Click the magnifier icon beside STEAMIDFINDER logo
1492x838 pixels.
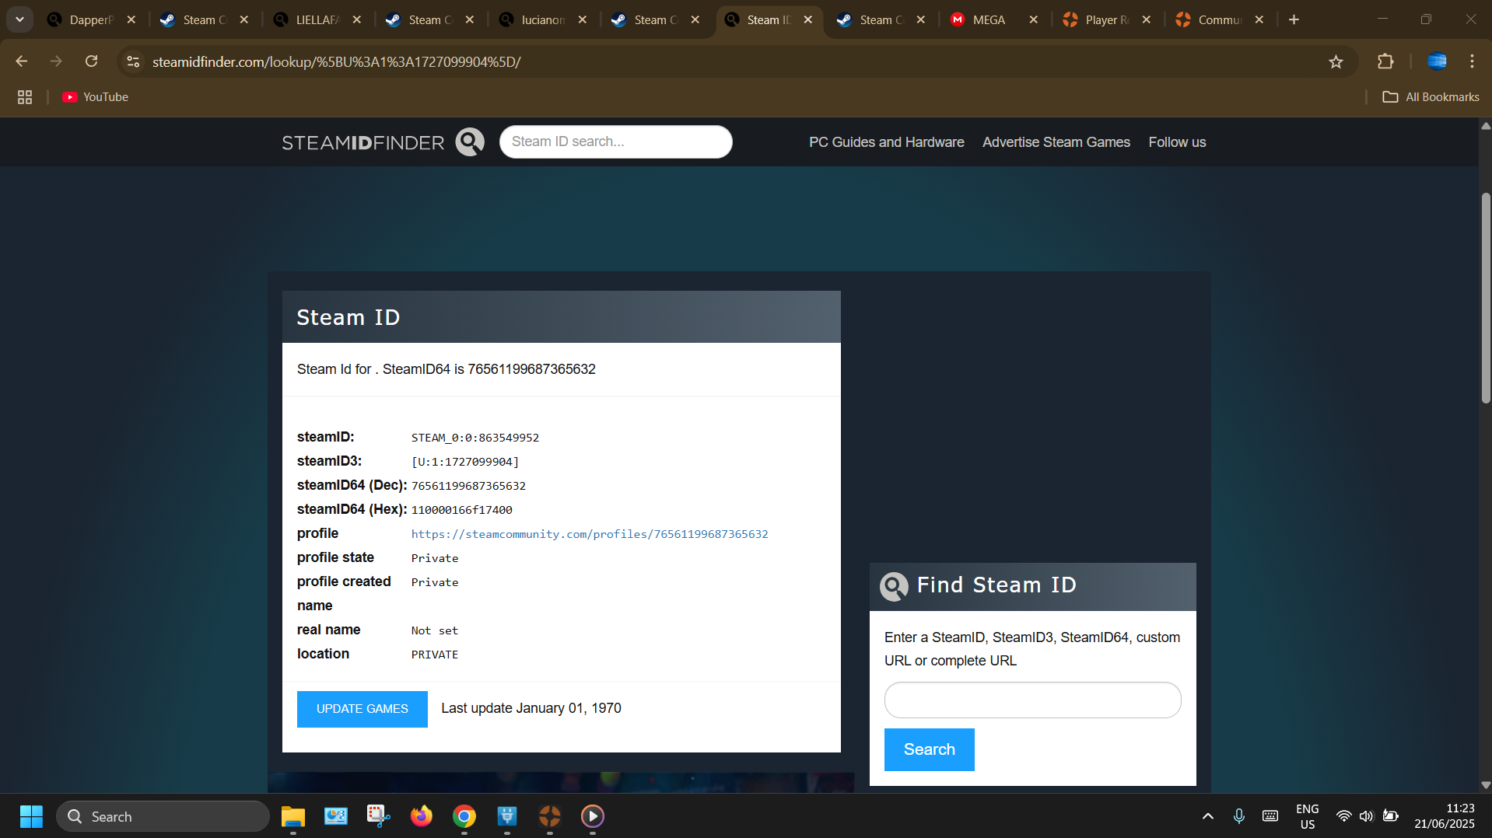(x=470, y=142)
